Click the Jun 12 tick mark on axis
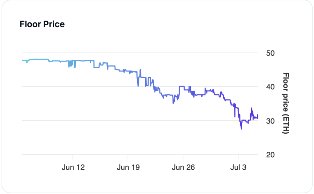 [73, 157]
